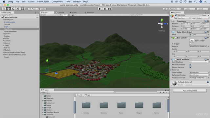Click the Step frame button
Viewport: 210px width, 118px height.
click(x=109, y=9)
